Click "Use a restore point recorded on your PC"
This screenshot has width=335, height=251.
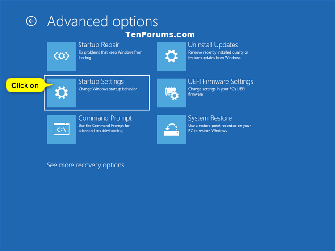pos(219,128)
